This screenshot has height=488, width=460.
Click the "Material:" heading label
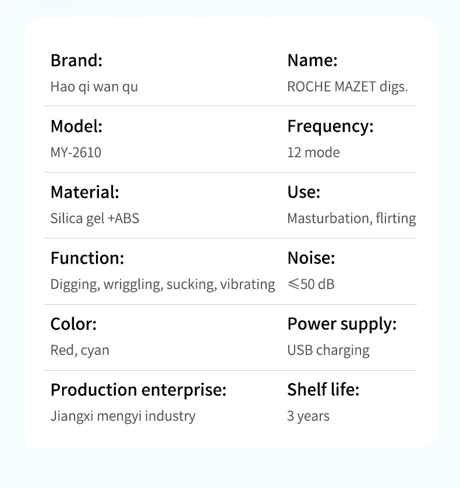(x=84, y=192)
